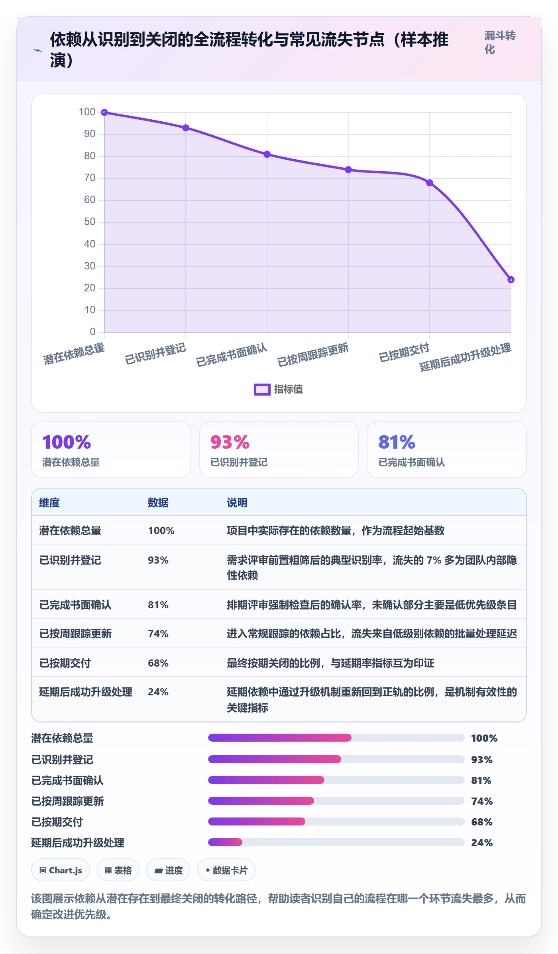
Task: Click the 已识别并登记 progress bar
Action: pos(336,759)
